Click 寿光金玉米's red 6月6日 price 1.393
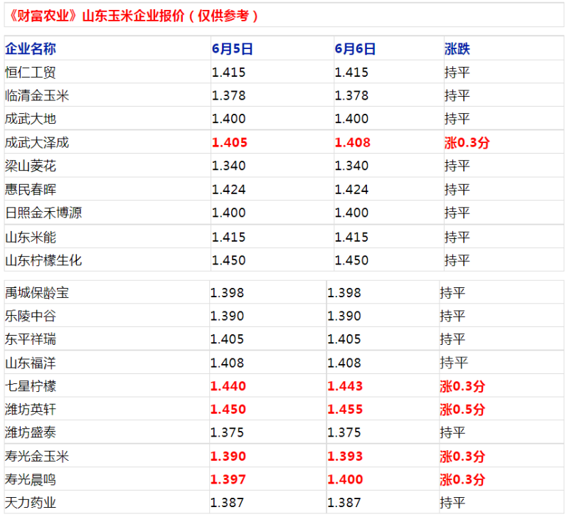569x517 pixels. (345, 457)
